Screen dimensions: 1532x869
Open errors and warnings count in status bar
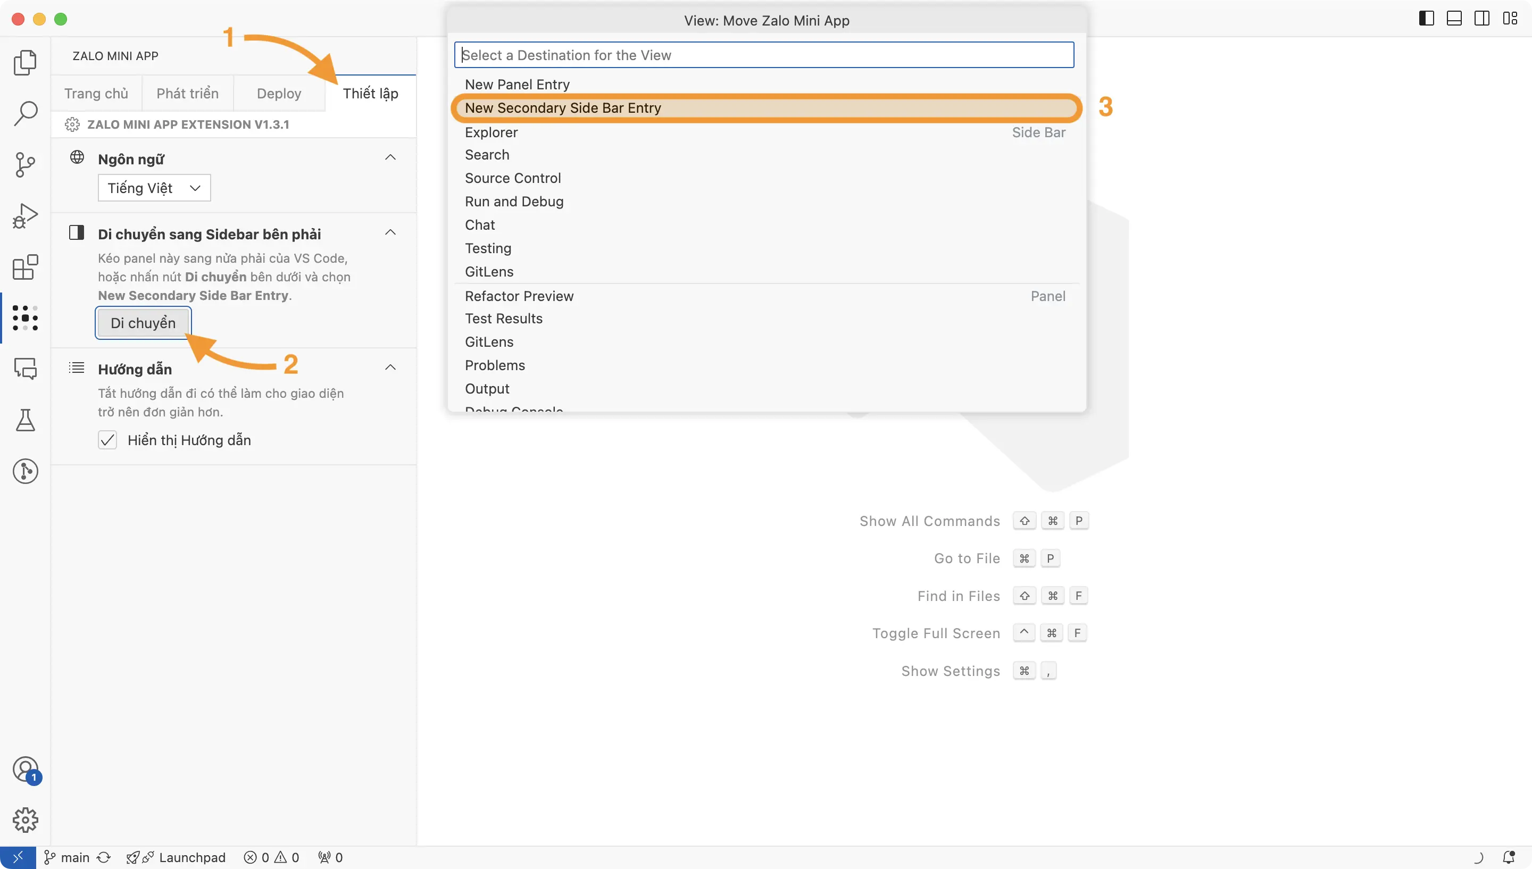(271, 858)
